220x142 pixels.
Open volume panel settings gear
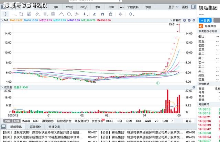pos(194,87)
